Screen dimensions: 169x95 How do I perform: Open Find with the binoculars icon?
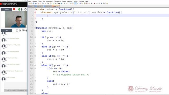point(59,3)
